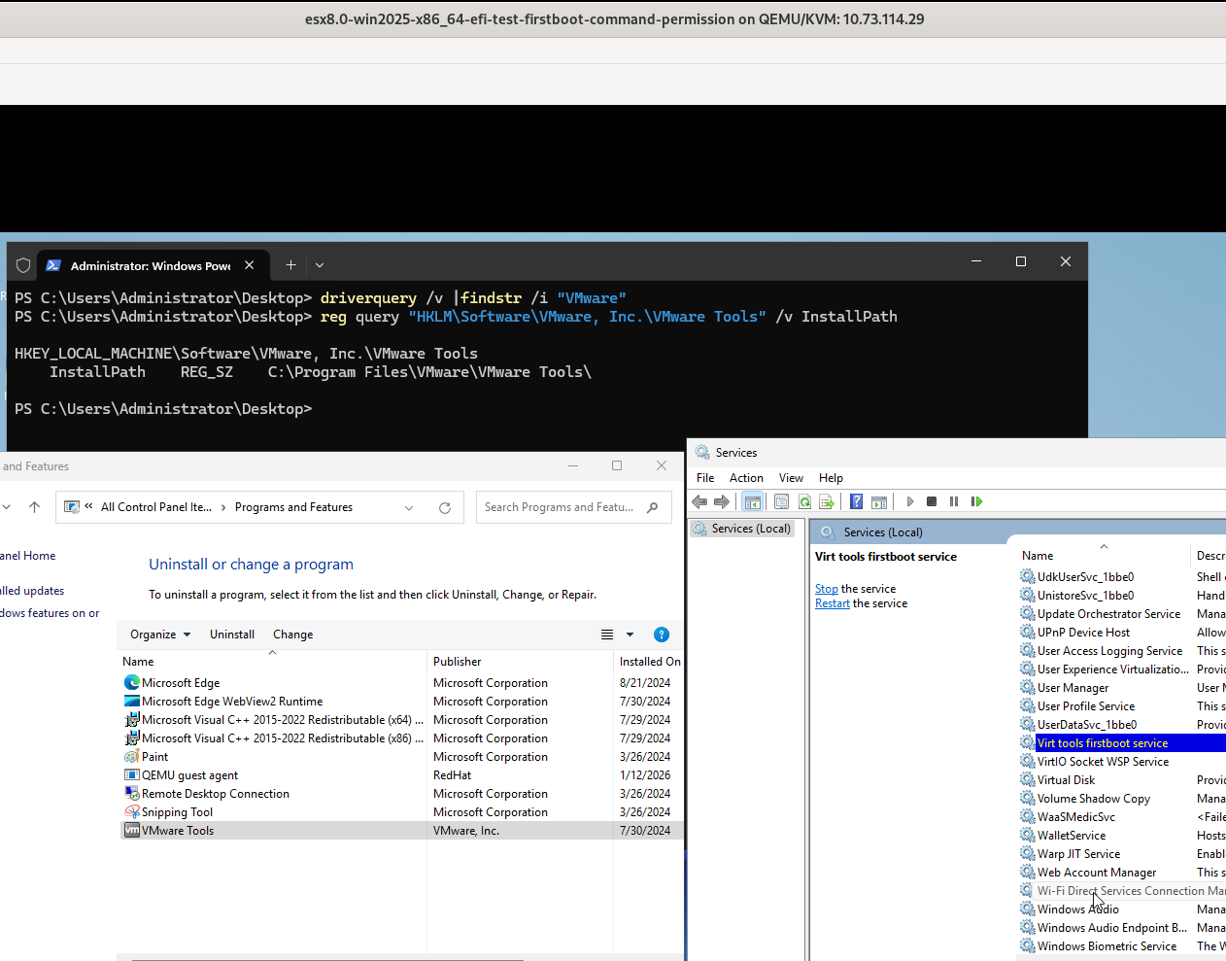Screen dimensions: 1226x961
Task: Open the Organize dropdown menu
Action: tap(160, 635)
